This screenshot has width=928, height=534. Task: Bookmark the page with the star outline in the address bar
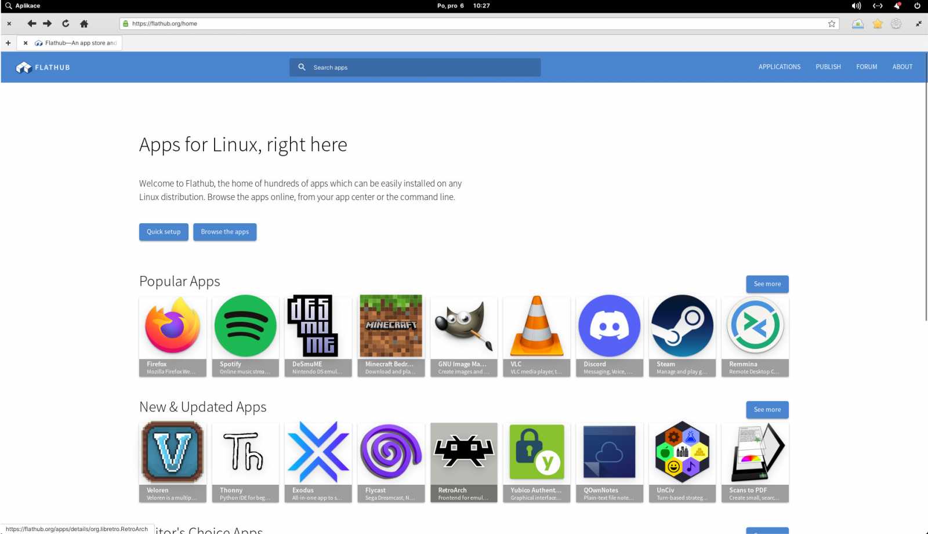click(832, 24)
